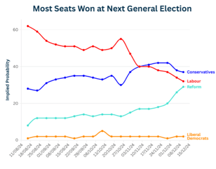Click the Liberal Democrats' peak data point
Image resolution: width=216 pixels, height=169 pixels.
(102, 131)
